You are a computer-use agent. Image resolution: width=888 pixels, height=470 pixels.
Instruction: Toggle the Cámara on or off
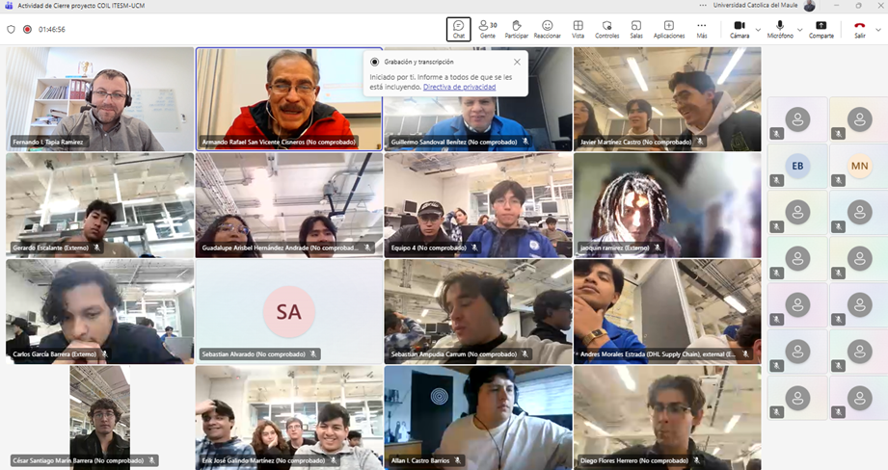[739, 29]
